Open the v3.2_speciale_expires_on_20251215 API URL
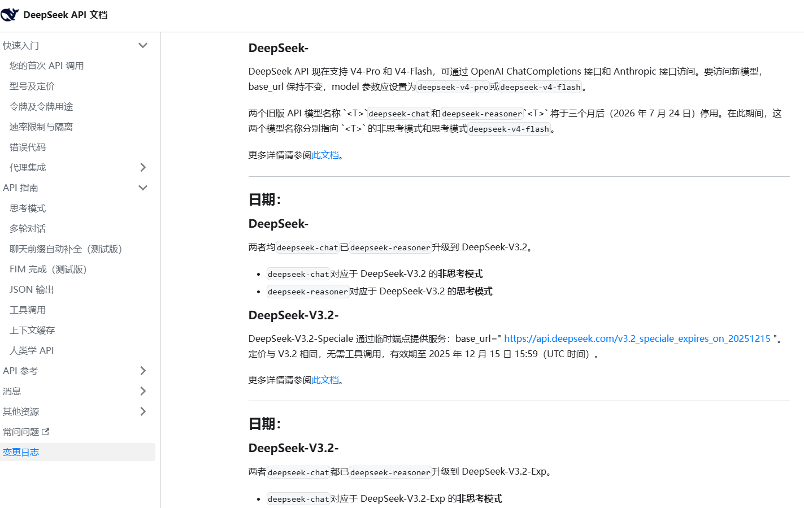This screenshot has height=508, width=804. tap(637, 338)
